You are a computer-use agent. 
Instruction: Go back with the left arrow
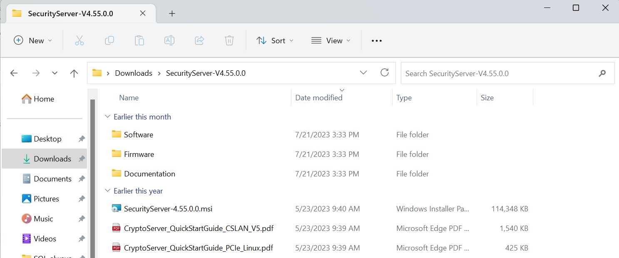coord(14,73)
